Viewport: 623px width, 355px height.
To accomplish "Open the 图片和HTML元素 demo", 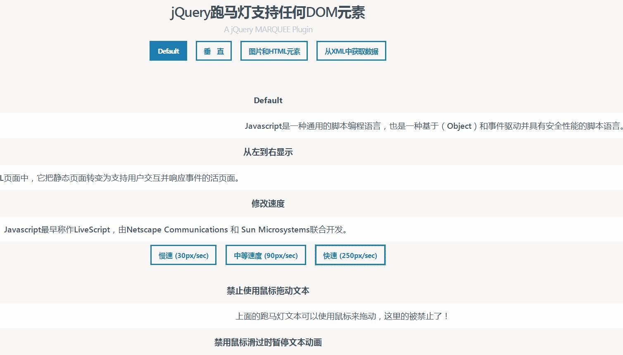I will point(273,51).
